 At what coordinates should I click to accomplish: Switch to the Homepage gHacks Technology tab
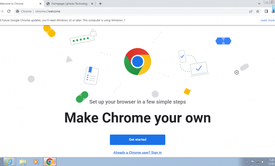click(69, 4)
